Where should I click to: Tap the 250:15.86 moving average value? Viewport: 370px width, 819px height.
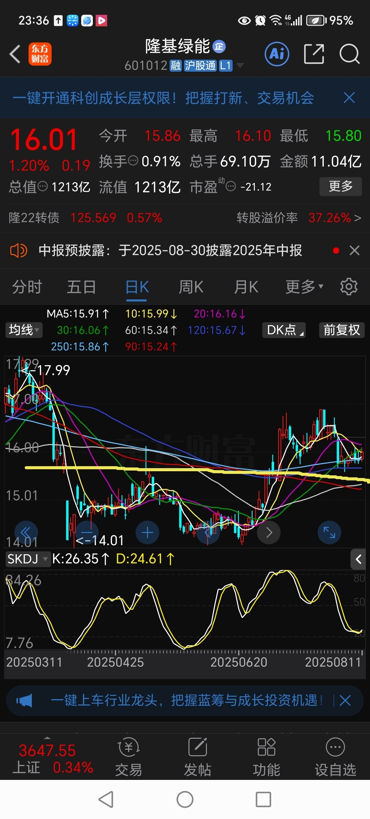click(x=80, y=347)
